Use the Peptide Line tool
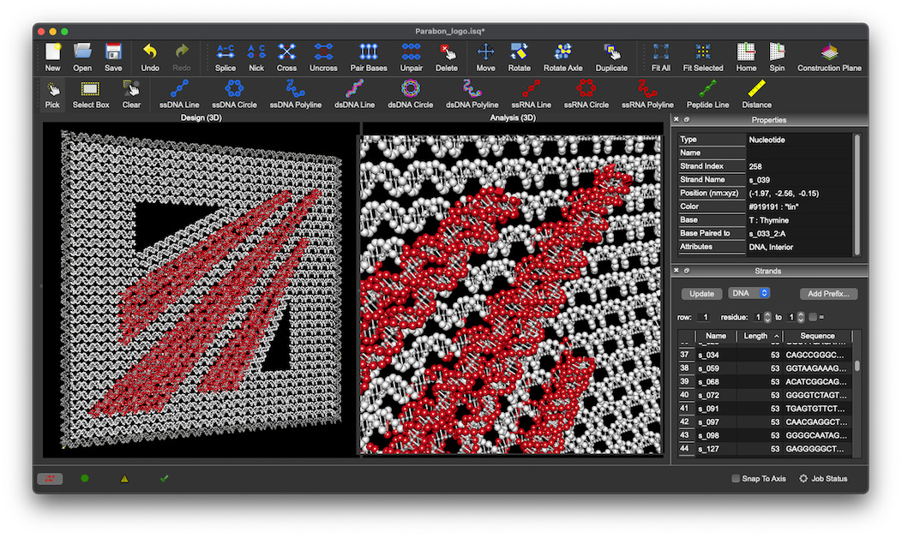The width and height of the screenshot is (902, 538). (x=707, y=93)
